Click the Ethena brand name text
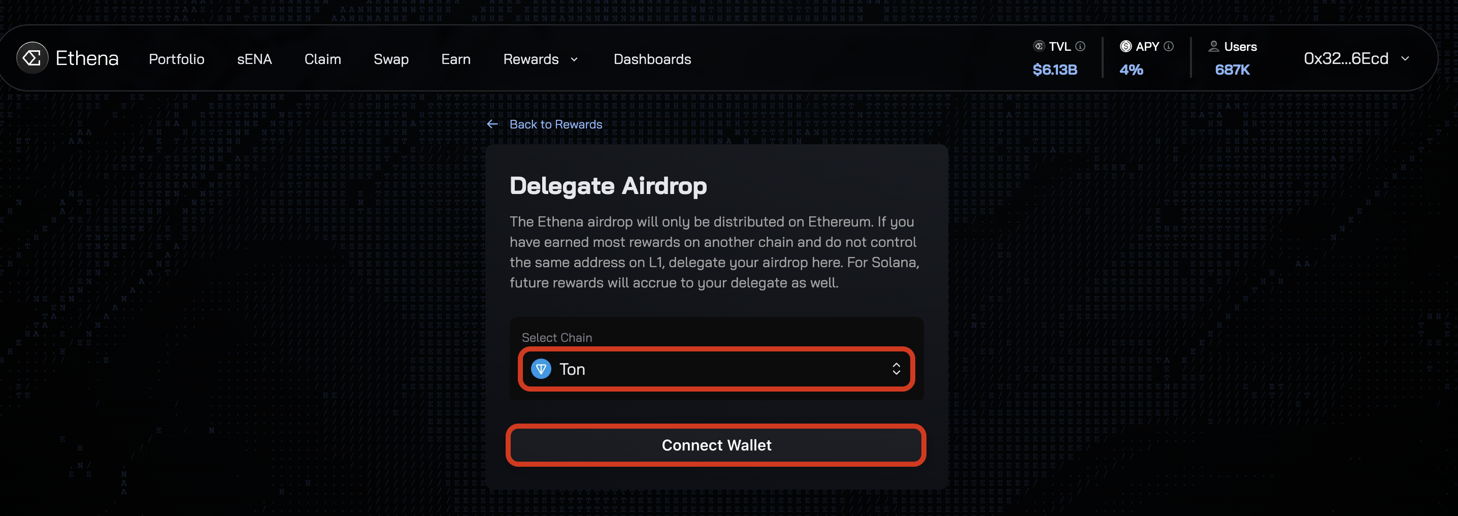Viewport: 1458px width, 516px height. [87, 58]
